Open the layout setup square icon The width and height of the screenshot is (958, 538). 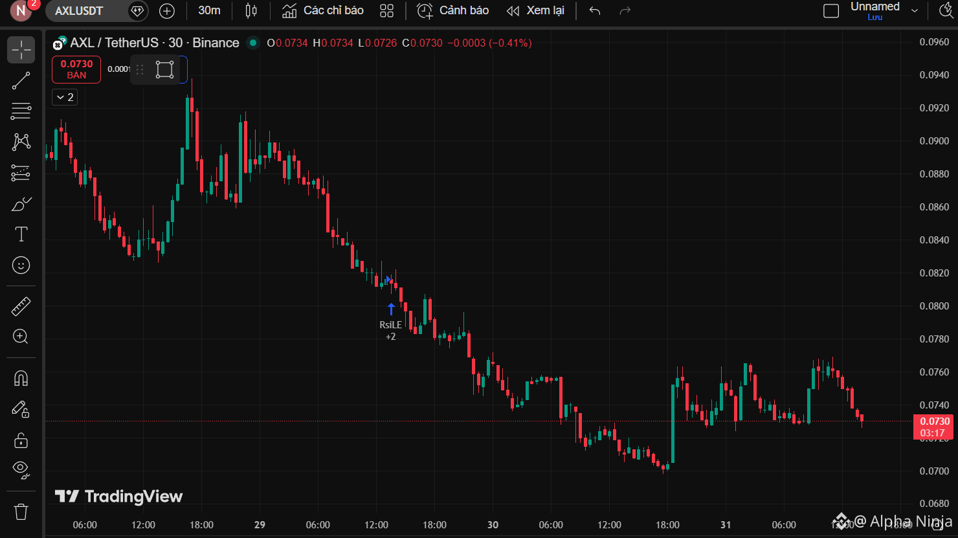[x=831, y=11]
